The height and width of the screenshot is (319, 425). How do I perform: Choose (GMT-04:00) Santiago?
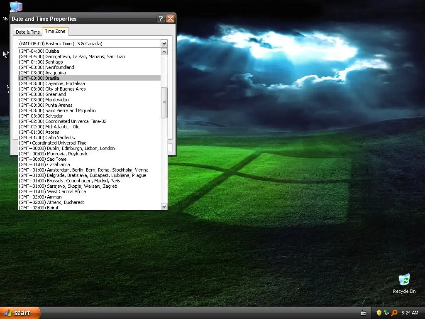[x=90, y=62]
